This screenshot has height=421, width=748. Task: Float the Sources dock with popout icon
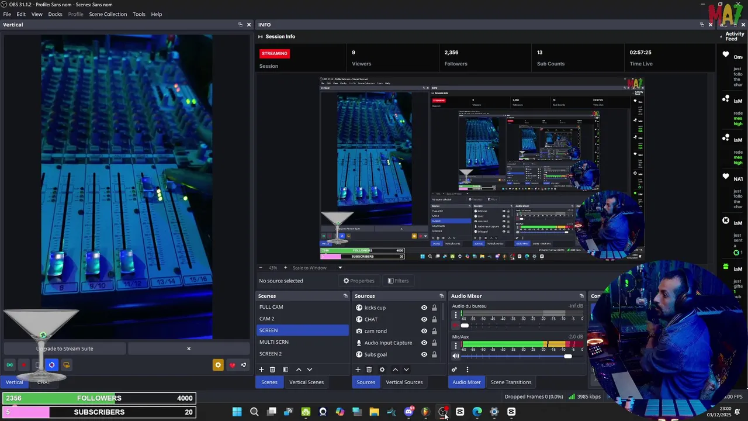[441, 296]
